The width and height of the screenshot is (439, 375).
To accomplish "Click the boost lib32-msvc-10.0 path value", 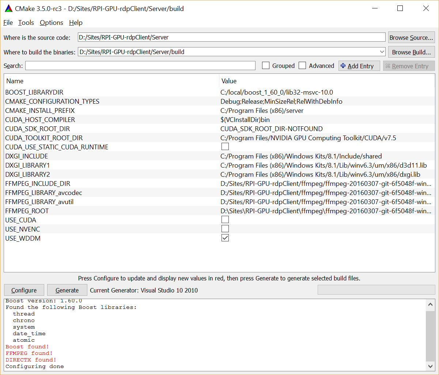I will point(277,92).
